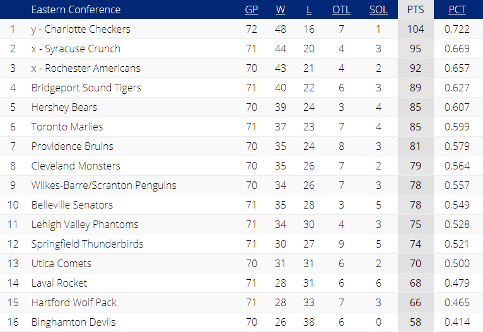483x332 pixels.
Task: Select the Syracuse Crunch team name
Action: (76, 49)
